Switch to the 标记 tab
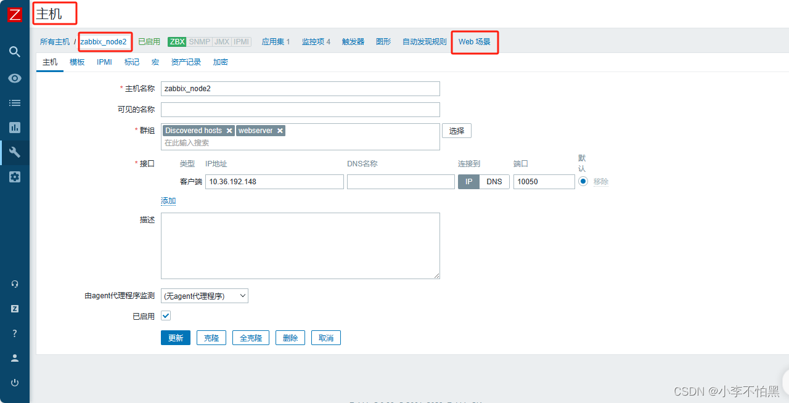Image resolution: width=789 pixels, height=403 pixels. click(x=132, y=62)
